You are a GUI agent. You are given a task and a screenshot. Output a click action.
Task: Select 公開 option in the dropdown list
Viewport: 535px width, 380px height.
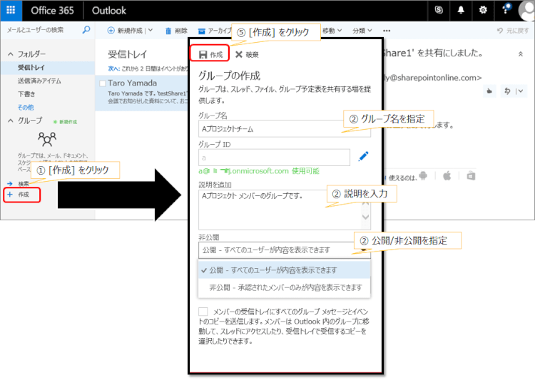284,270
